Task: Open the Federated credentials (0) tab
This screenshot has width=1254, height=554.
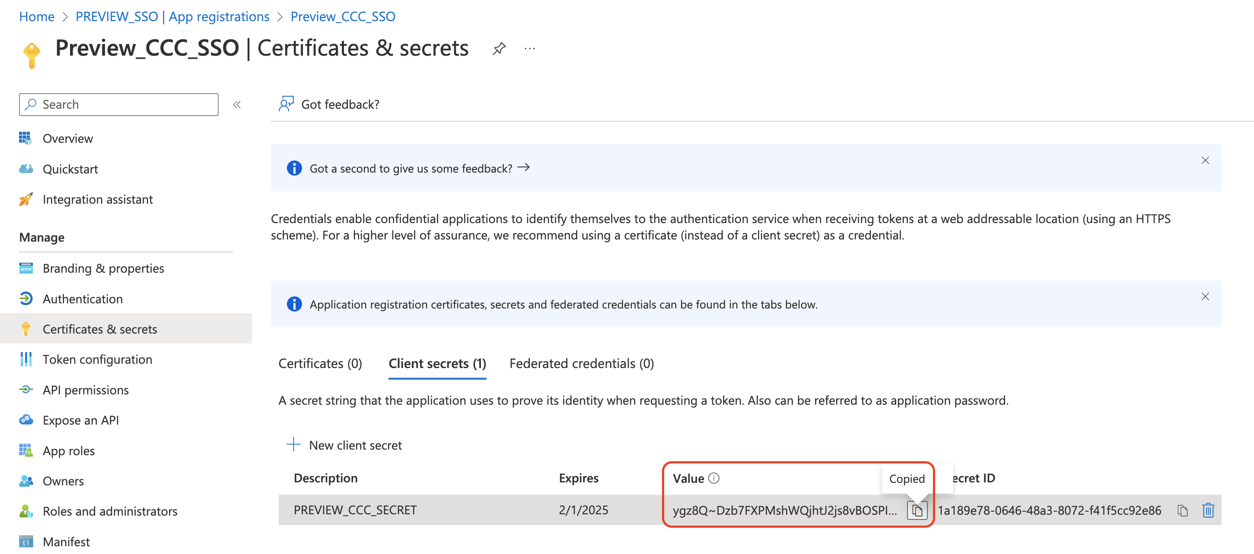Action: (581, 363)
